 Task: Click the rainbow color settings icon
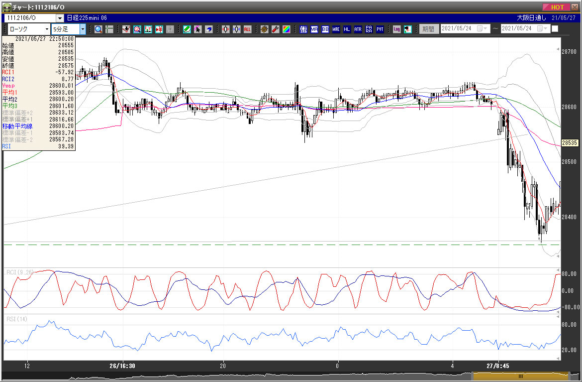[x=287, y=29]
